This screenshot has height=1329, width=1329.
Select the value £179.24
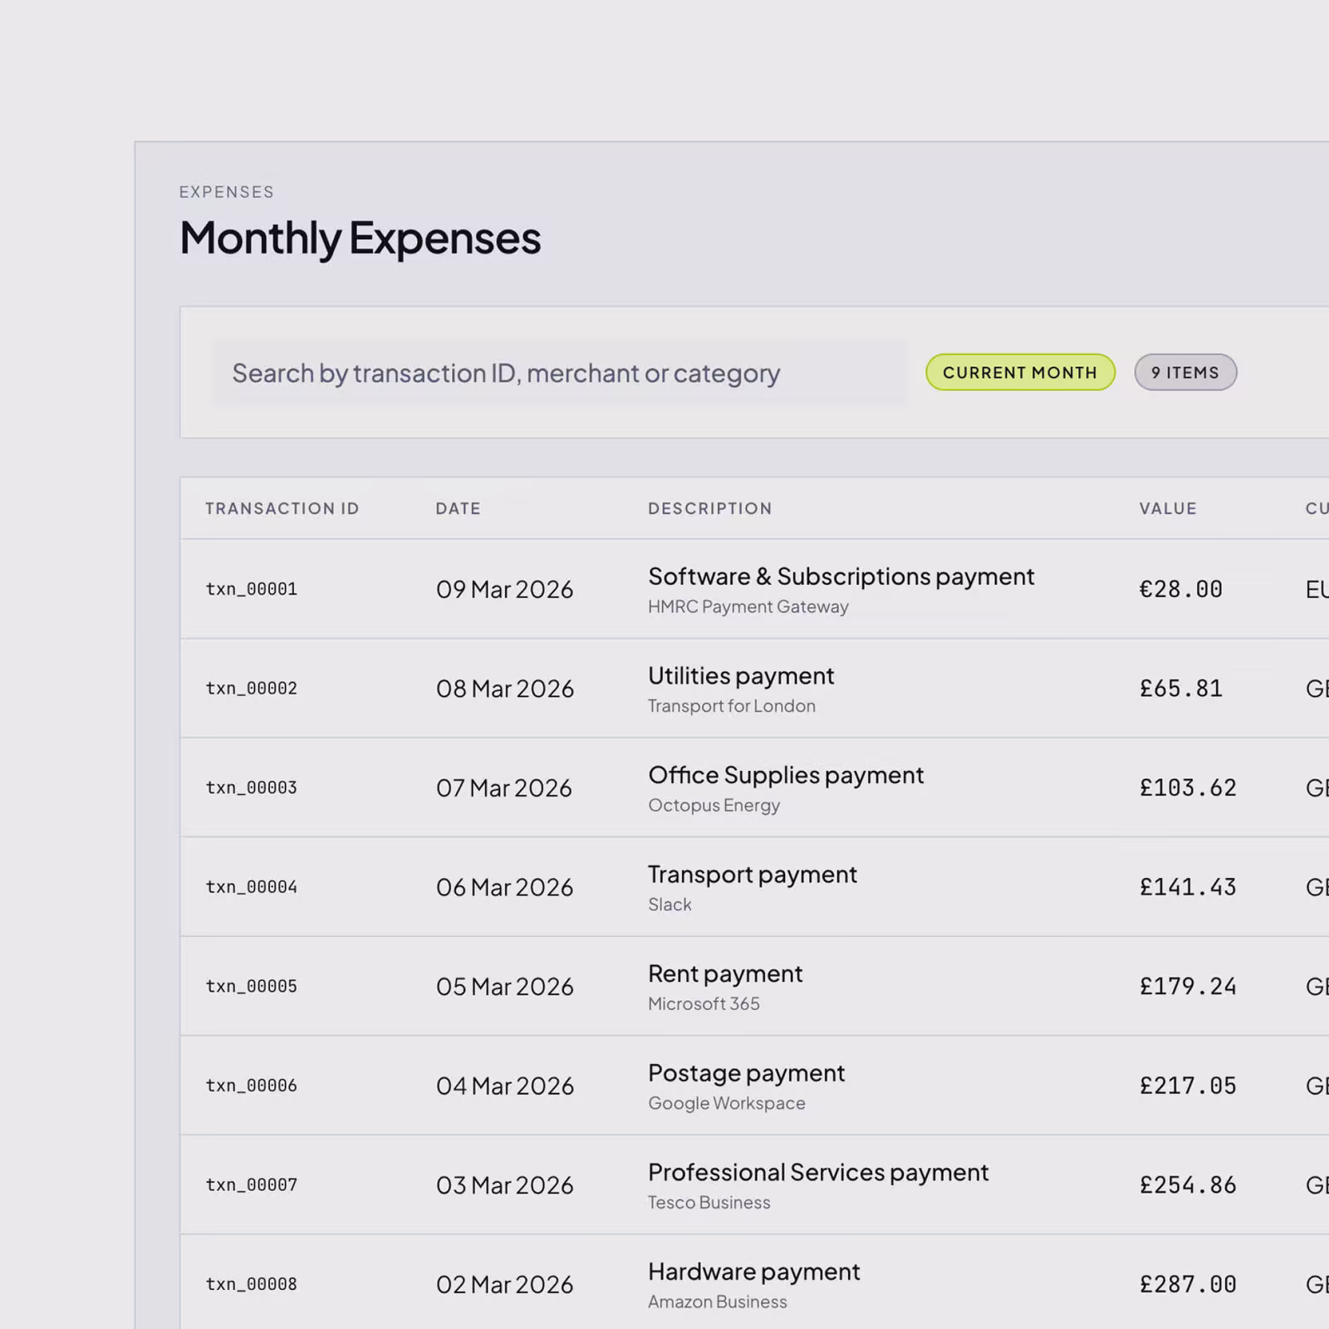point(1188,987)
